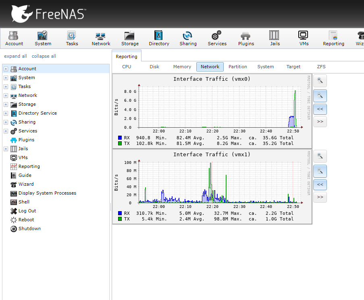Open the Jails toolbar icon
Image resolution: width=364 pixels, height=300 pixels.
275,38
